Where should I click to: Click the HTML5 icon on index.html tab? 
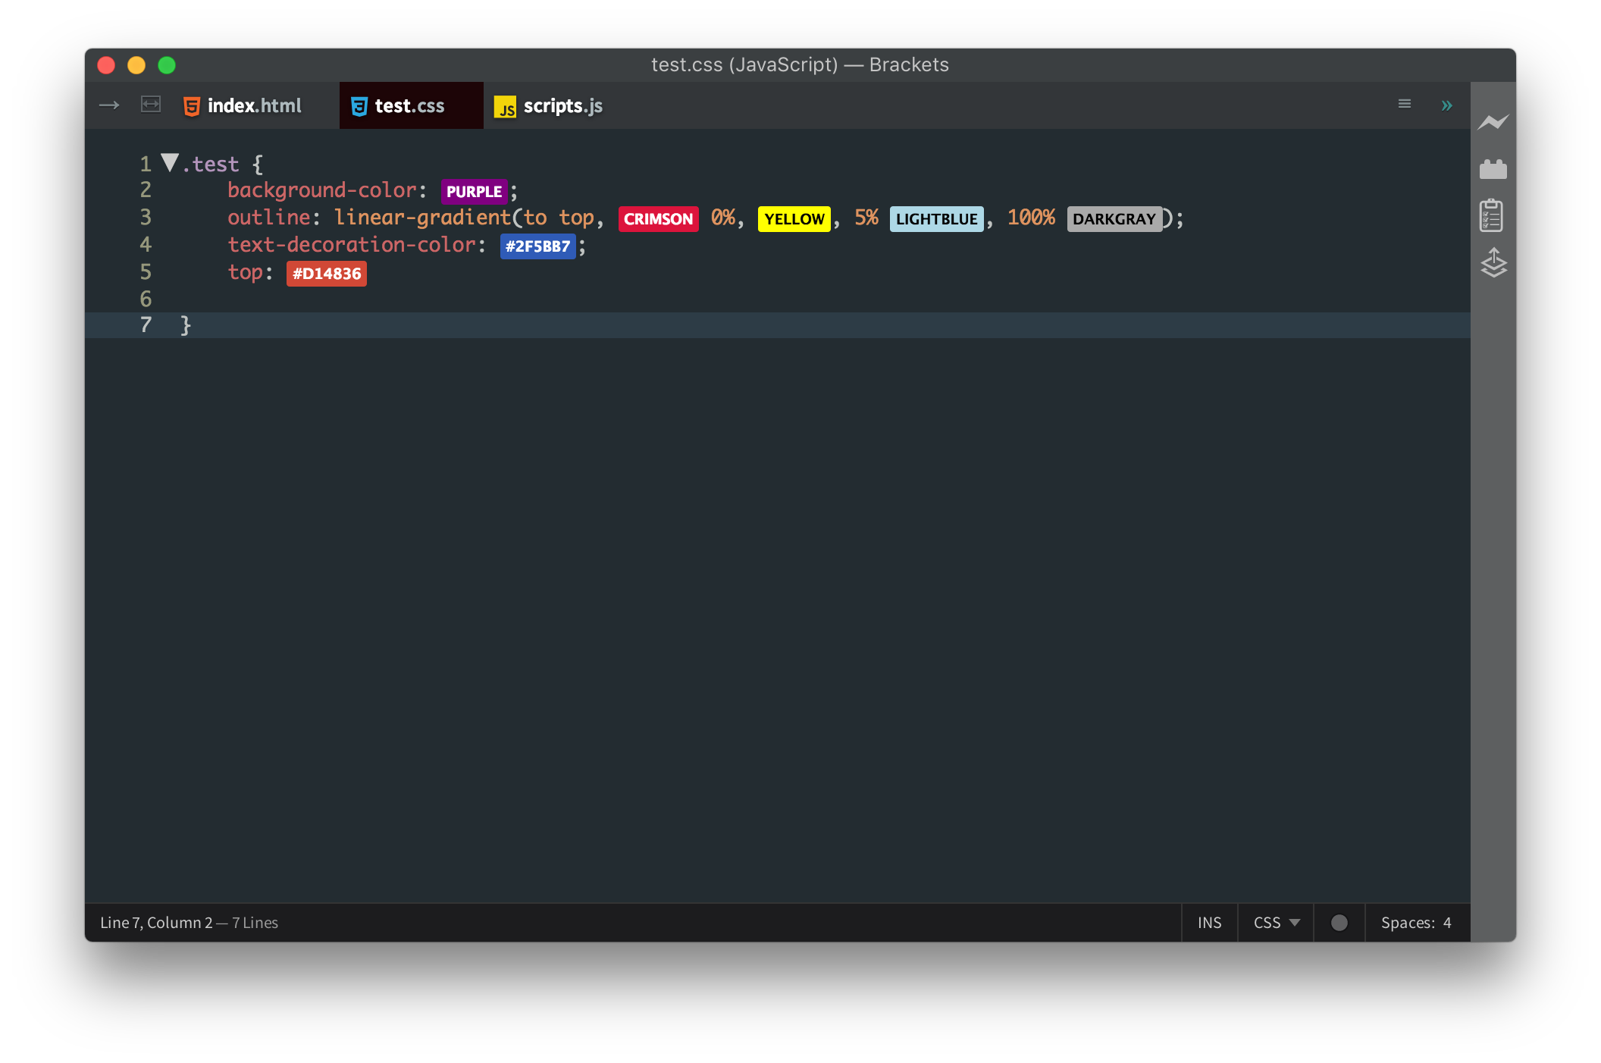[x=192, y=106]
